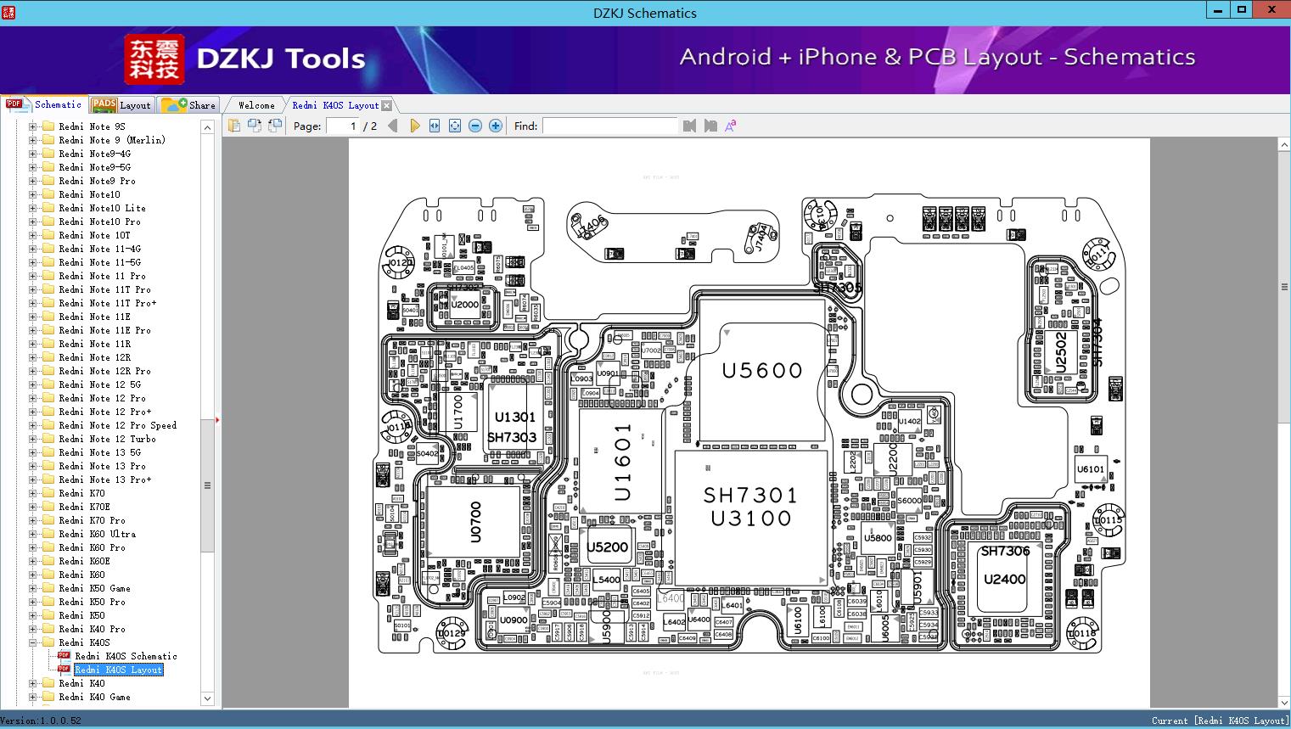The height and width of the screenshot is (729, 1291).
Task: Click the U1601 component on the layout
Action: click(621, 461)
